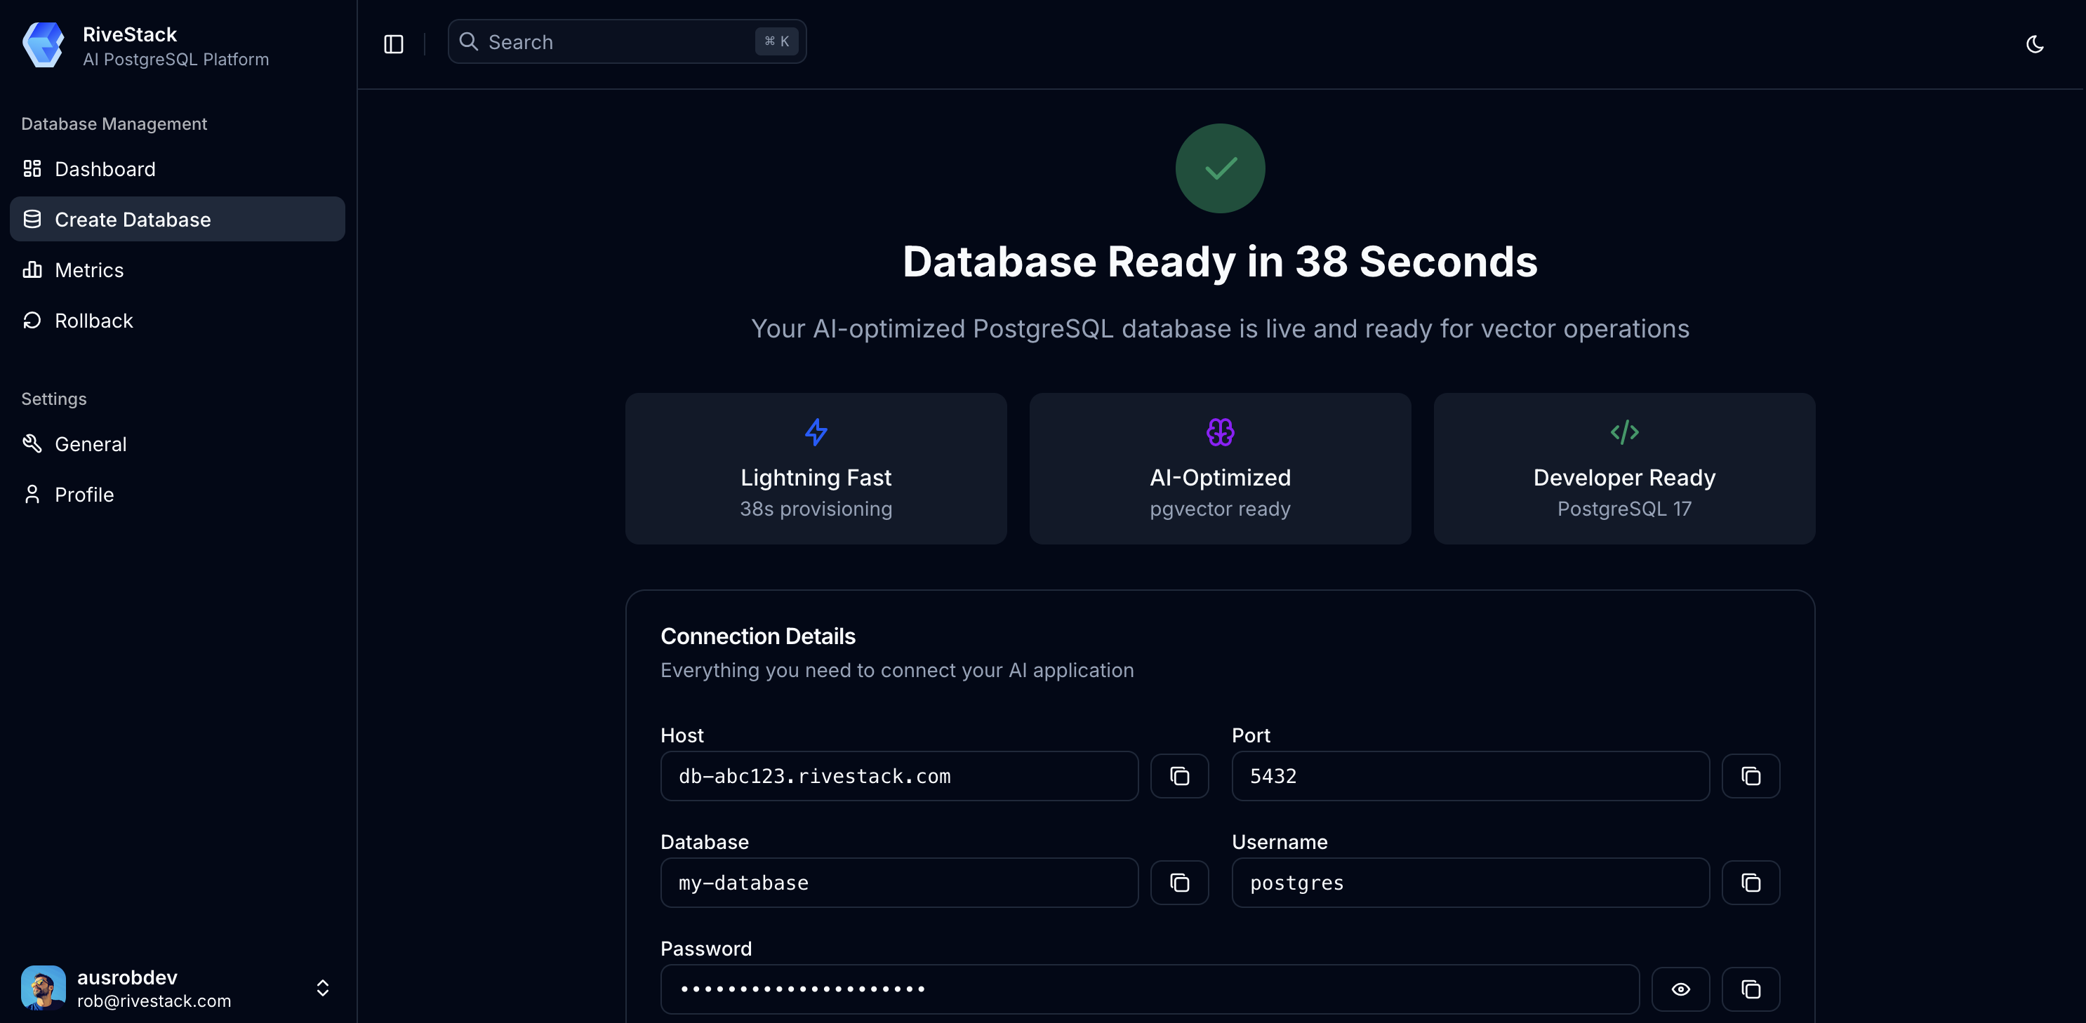Click the Connection Details heading
Image resolution: width=2086 pixels, height=1023 pixels.
757,636
